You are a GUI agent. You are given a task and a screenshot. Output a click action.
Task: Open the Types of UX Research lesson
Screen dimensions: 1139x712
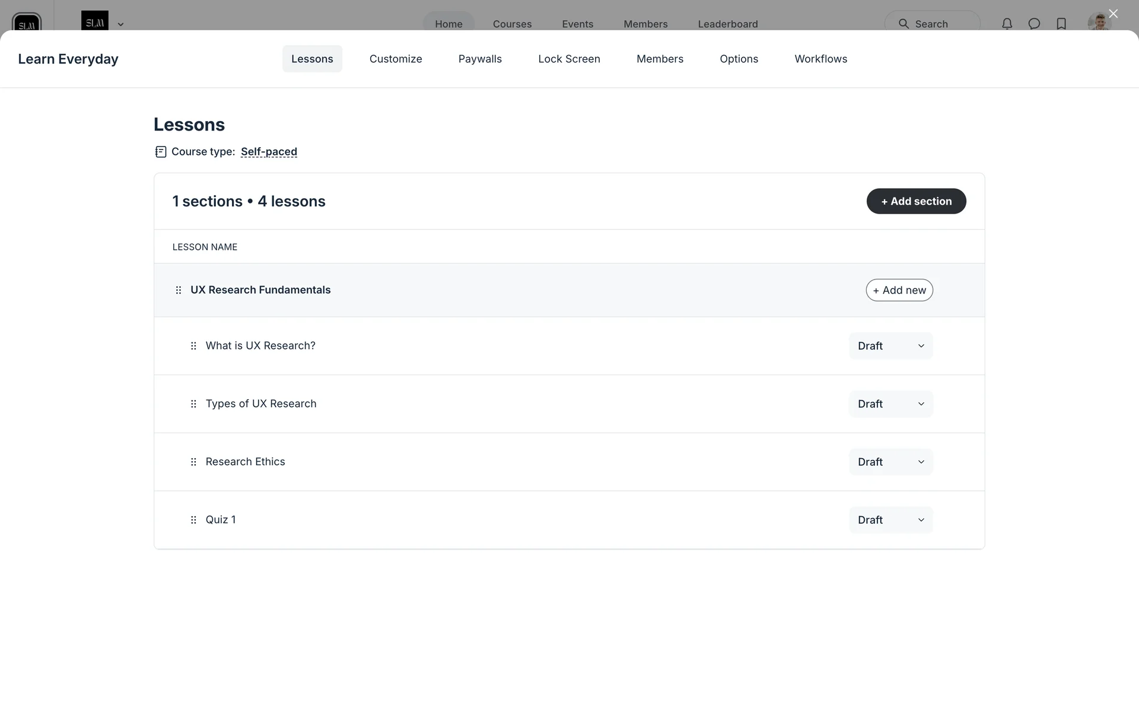[261, 404]
